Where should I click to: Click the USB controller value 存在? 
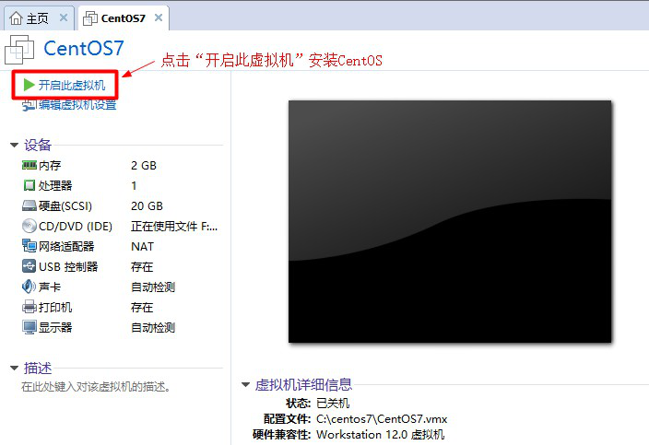click(142, 267)
